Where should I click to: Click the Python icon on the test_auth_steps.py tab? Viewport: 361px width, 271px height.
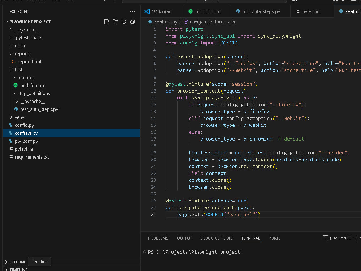[238, 11]
